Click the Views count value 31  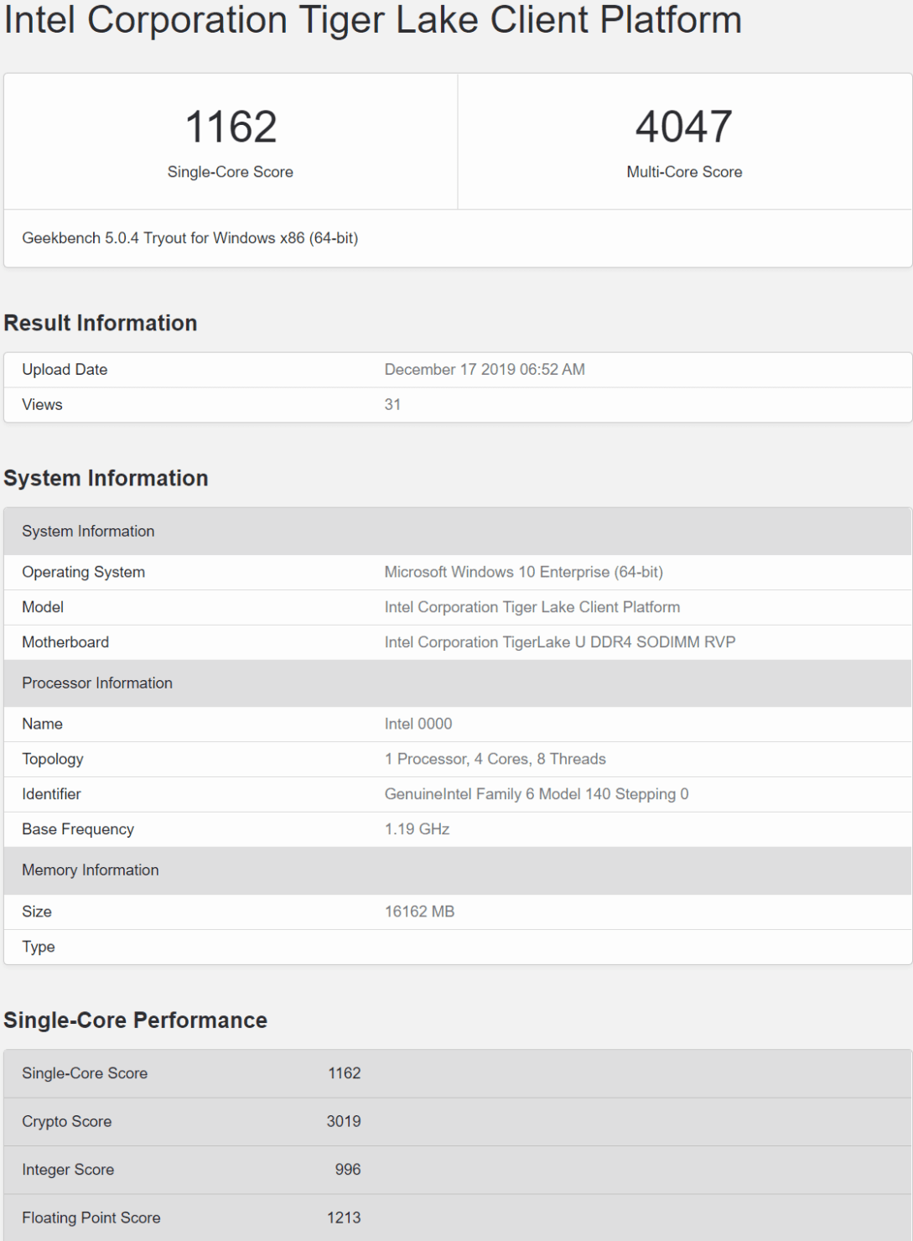(392, 405)
